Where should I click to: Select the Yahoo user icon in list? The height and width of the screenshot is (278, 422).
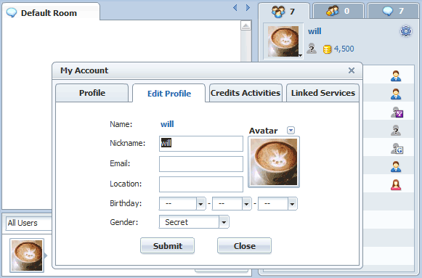click(397, 113)
